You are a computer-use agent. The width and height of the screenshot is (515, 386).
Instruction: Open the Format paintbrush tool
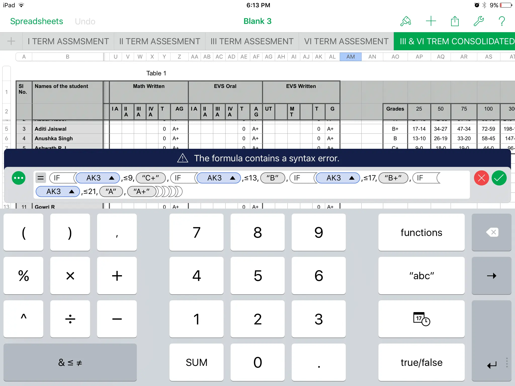tap(406, 21)
